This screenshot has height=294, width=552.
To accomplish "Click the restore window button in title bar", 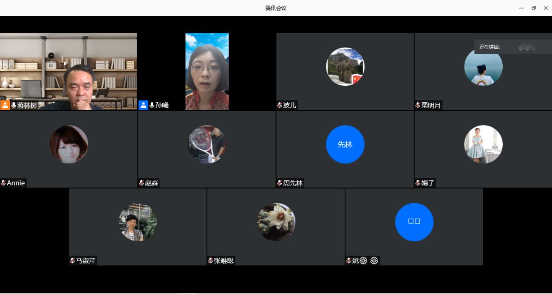I will click(x=534, y=8).
